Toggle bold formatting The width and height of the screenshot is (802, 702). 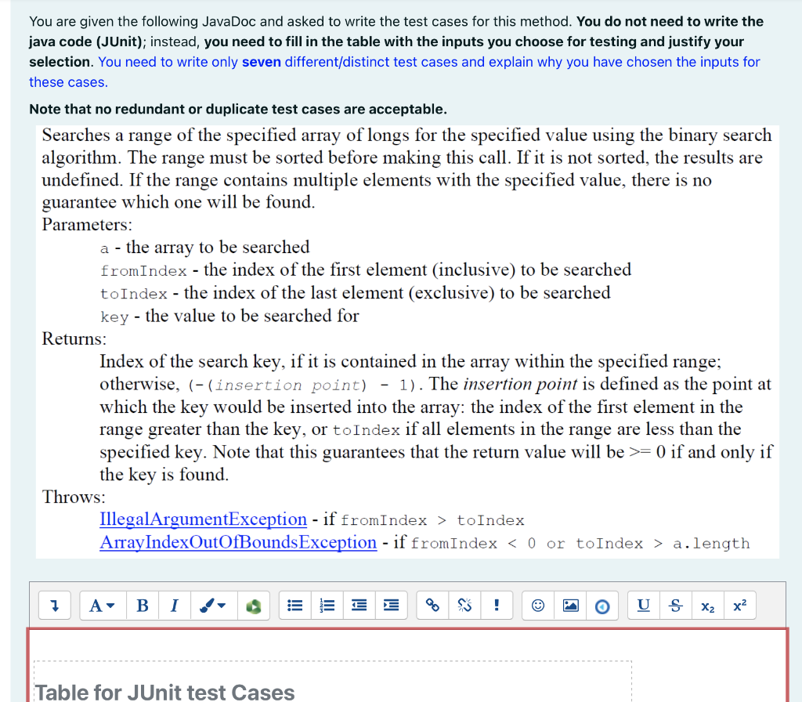coord(142,606)
